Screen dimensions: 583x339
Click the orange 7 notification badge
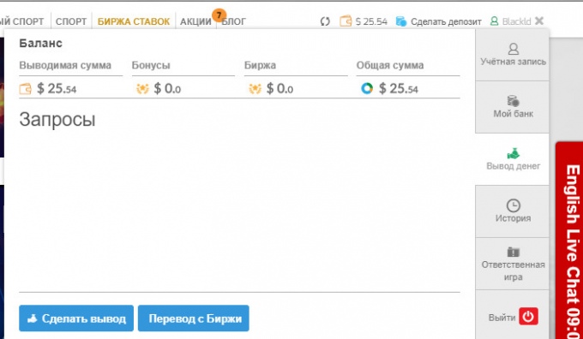[219, 15]
